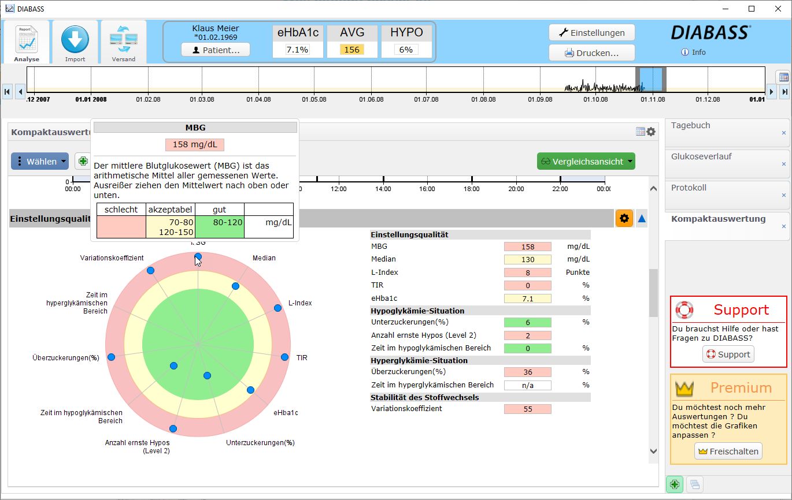The height and width of the screenshot is (500, 792).
Task: Click the blue selected range on timeline
Action: [x=651, y=80]
